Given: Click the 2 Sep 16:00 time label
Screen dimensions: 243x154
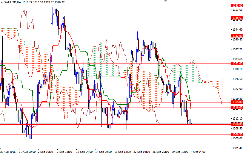Looking at the screenshot, I should click(45, 152).
